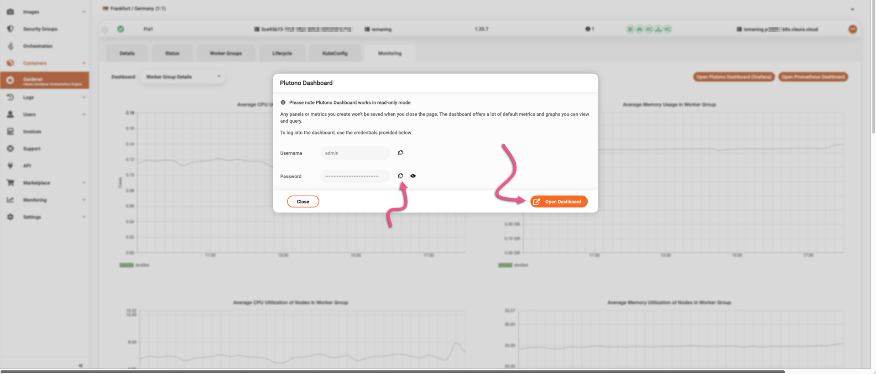
Task: Open the Worker Group Details dashboard dropdown
Action: [x=183, y=77]
